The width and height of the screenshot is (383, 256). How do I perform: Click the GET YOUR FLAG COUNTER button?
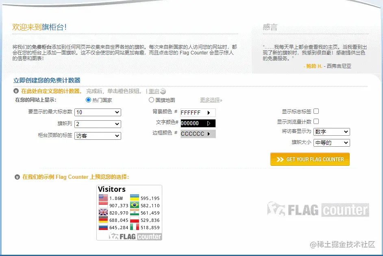tap(310, 159)
